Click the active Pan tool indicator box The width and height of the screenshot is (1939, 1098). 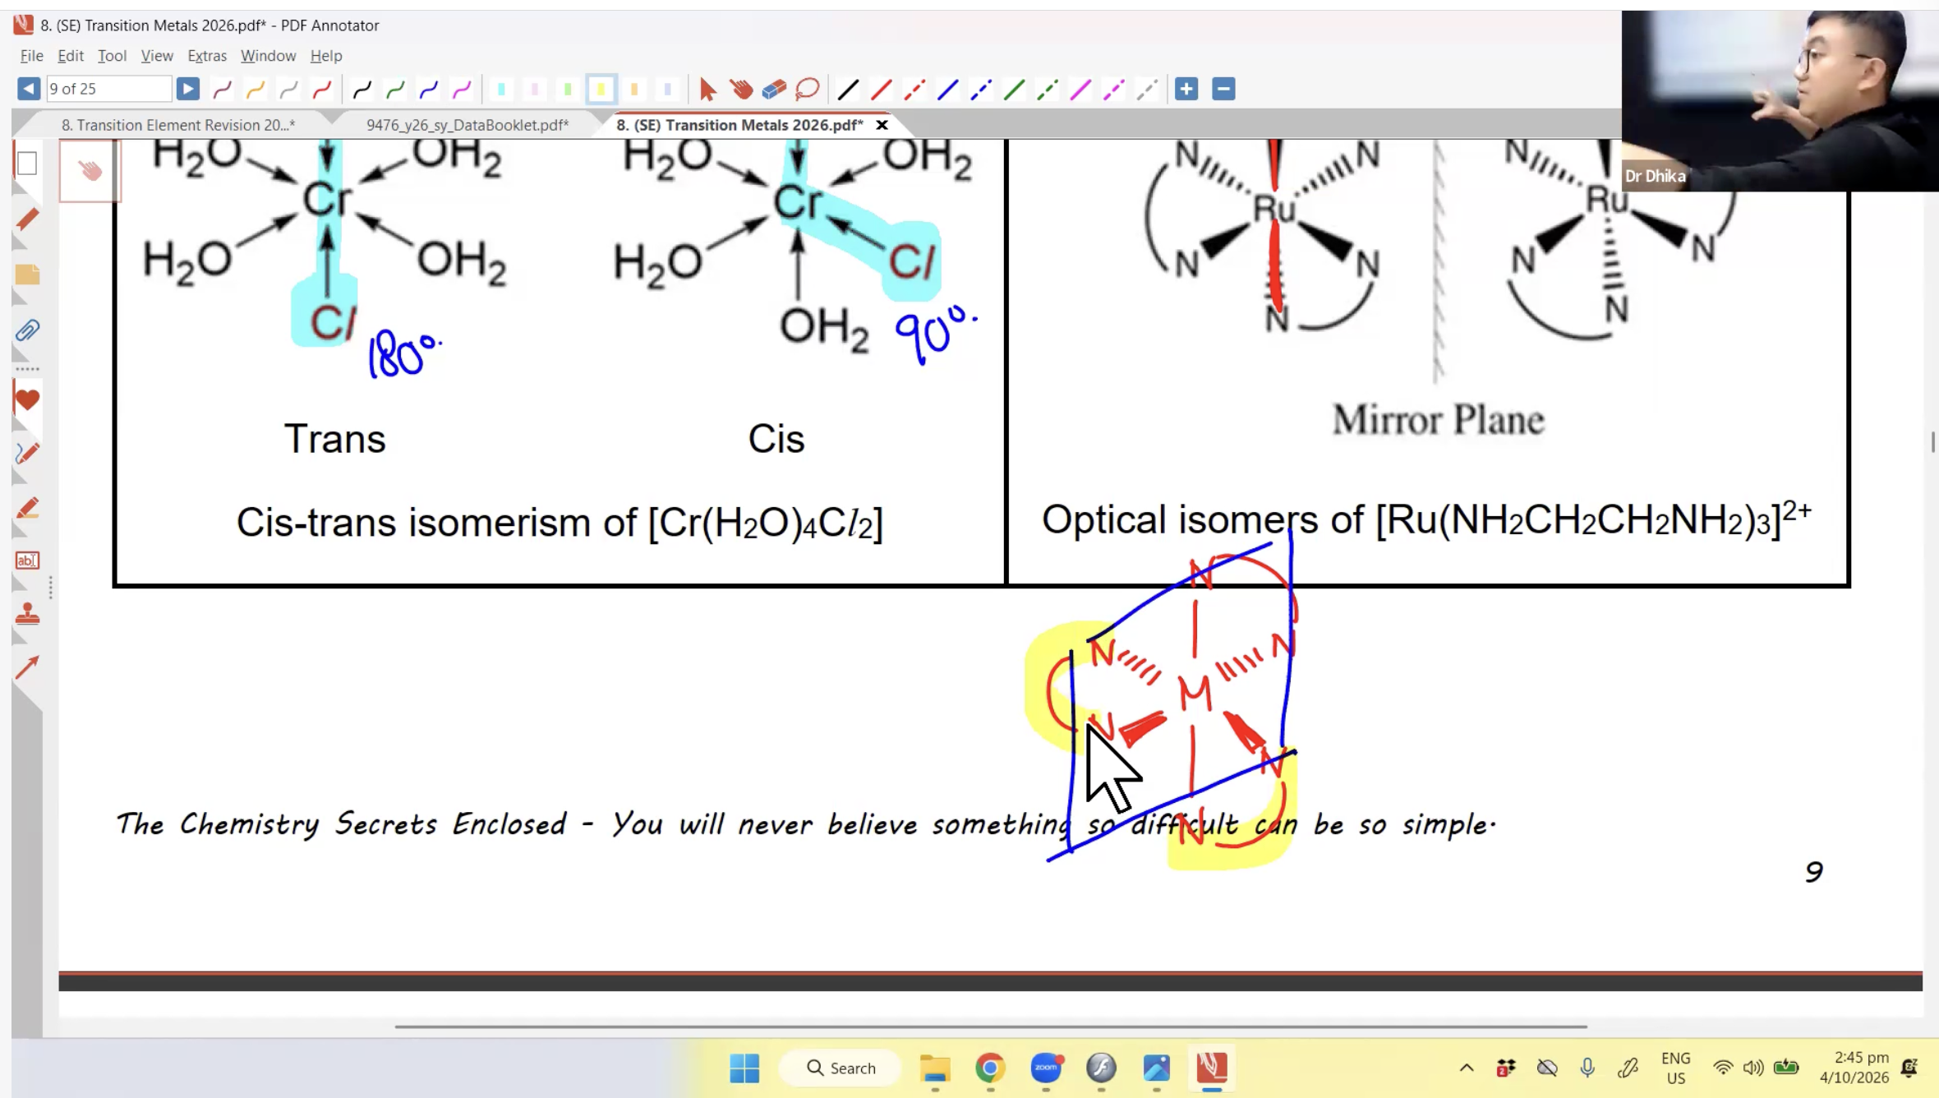point(90,170)
